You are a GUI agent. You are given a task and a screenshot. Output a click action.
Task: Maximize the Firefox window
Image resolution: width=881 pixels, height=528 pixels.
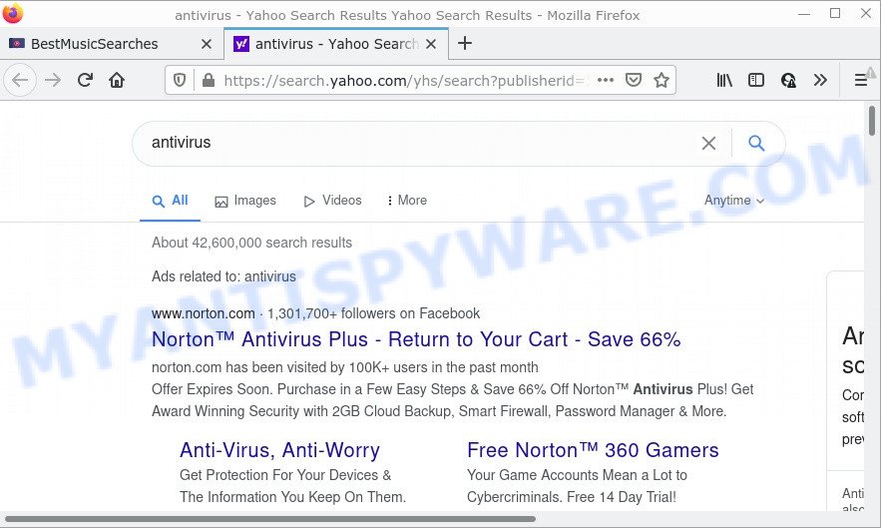(x=835, y=13)
